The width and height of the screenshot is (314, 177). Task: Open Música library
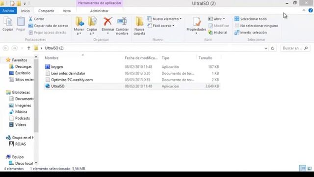tap(18, 112)
